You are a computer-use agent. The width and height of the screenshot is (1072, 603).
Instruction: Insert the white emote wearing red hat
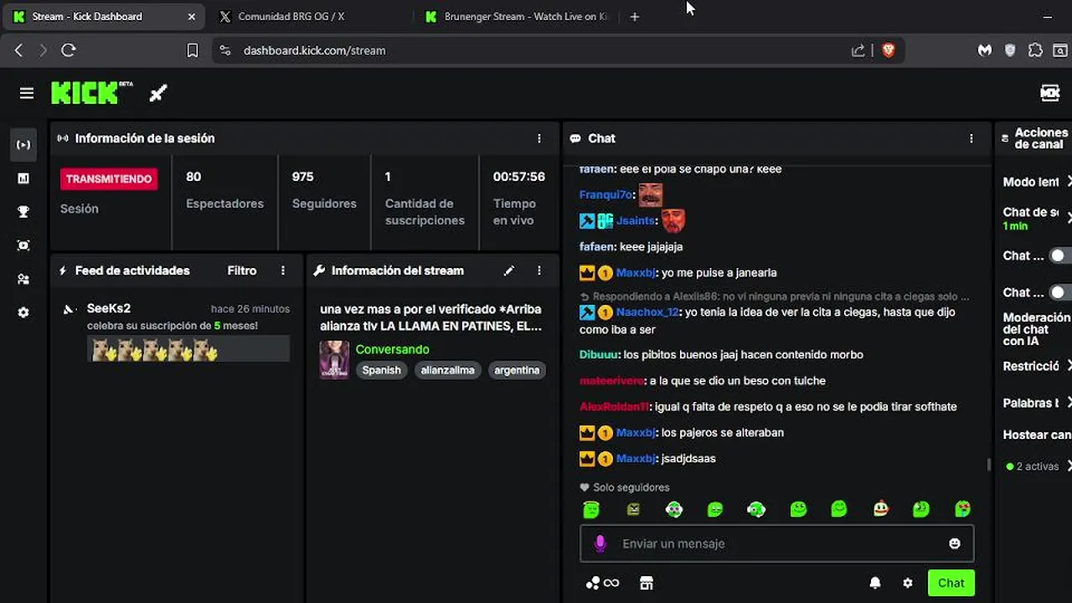click(880, 508)
